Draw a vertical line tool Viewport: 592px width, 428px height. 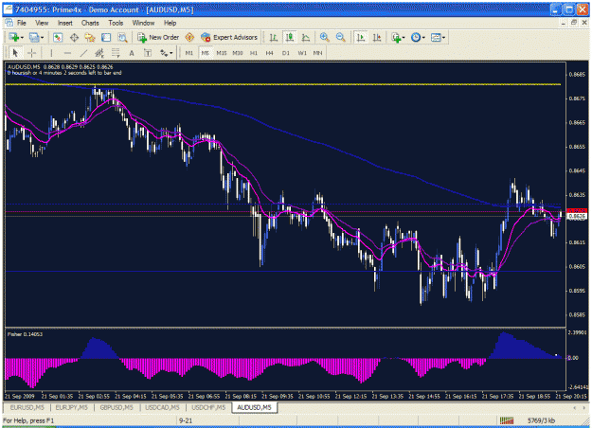coord(51,53)
